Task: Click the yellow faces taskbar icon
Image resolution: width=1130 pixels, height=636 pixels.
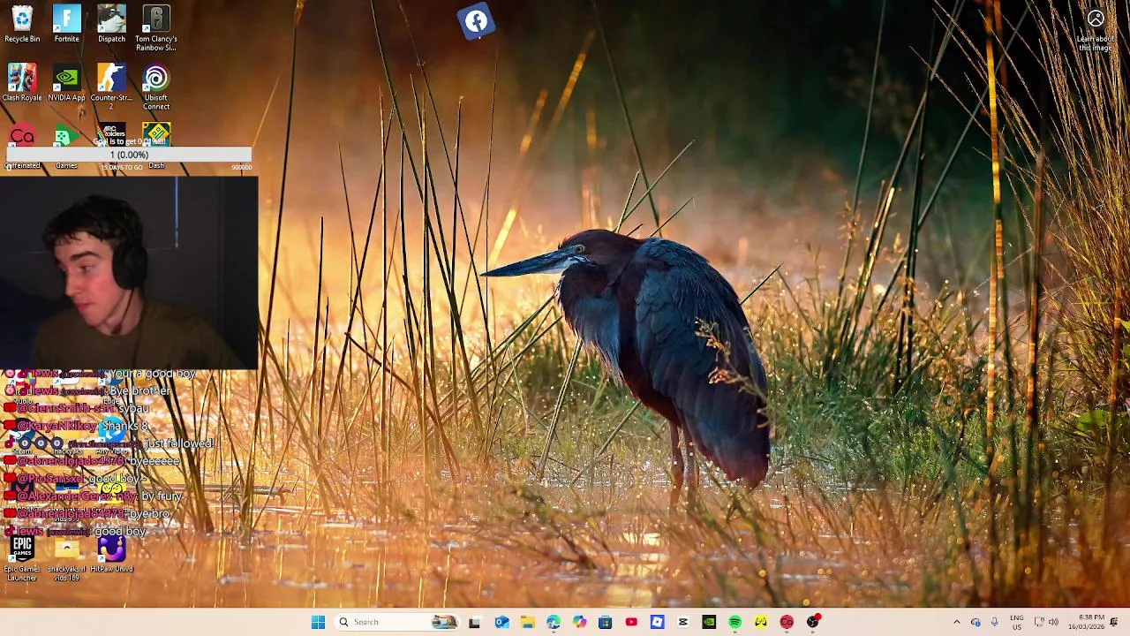Action: click(761, 622)
